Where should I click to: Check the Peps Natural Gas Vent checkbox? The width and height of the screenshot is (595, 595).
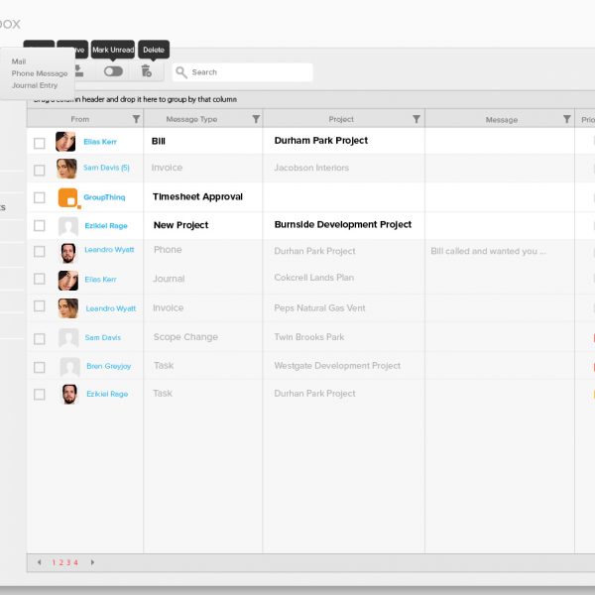pos(40,306)
